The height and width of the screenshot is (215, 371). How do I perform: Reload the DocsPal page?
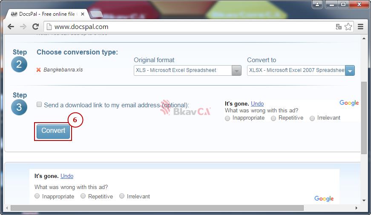[x=35, y=27]
